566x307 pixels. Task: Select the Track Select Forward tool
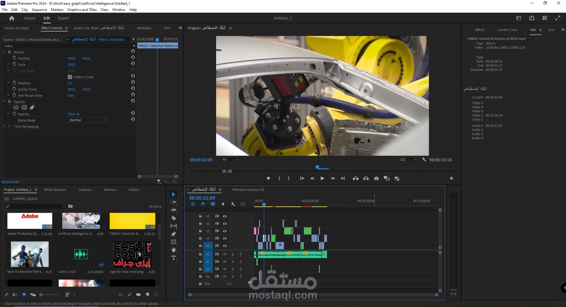pos(173,202)
